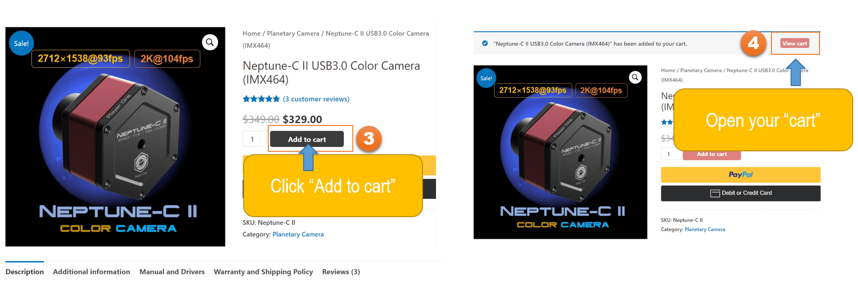Select the Manual and Drivers tab

[x=172, y=271]
